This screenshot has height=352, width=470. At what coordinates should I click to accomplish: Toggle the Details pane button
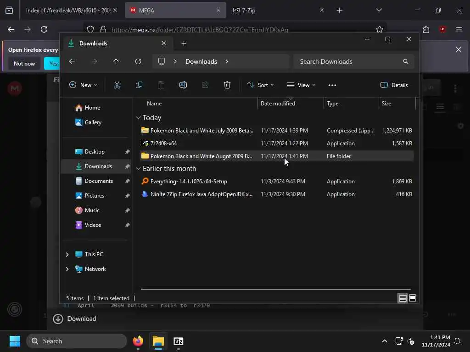tap(394, 85)
